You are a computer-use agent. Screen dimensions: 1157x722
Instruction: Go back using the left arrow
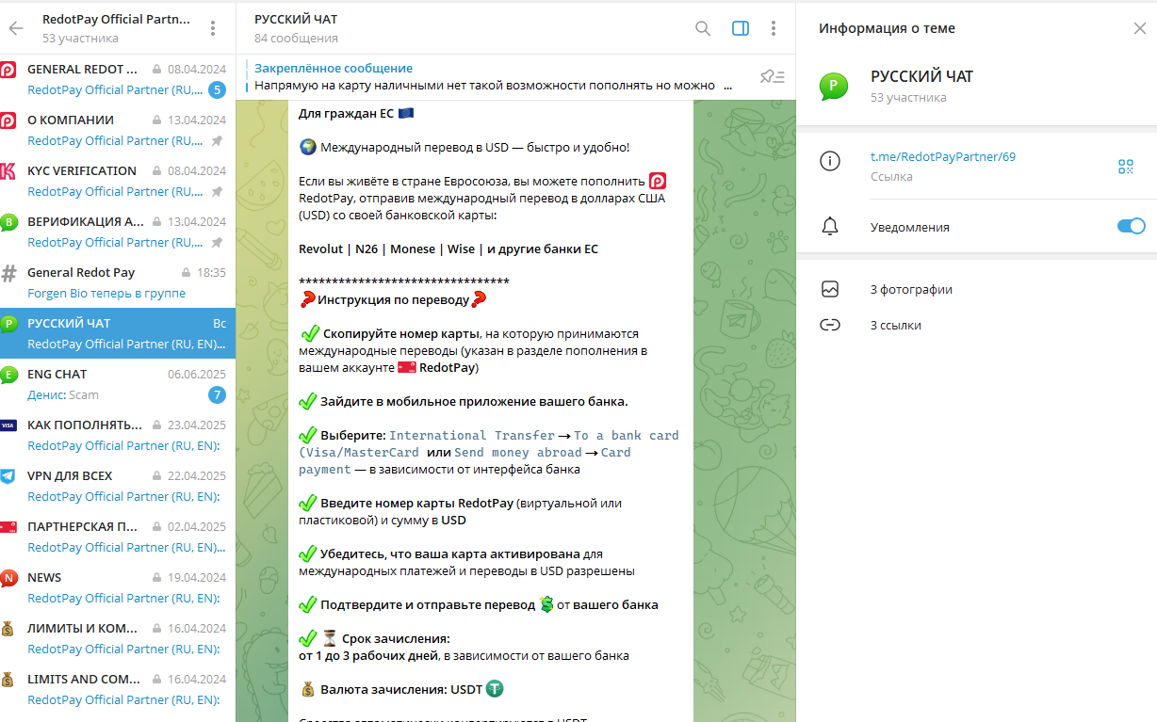coord(15,28)
